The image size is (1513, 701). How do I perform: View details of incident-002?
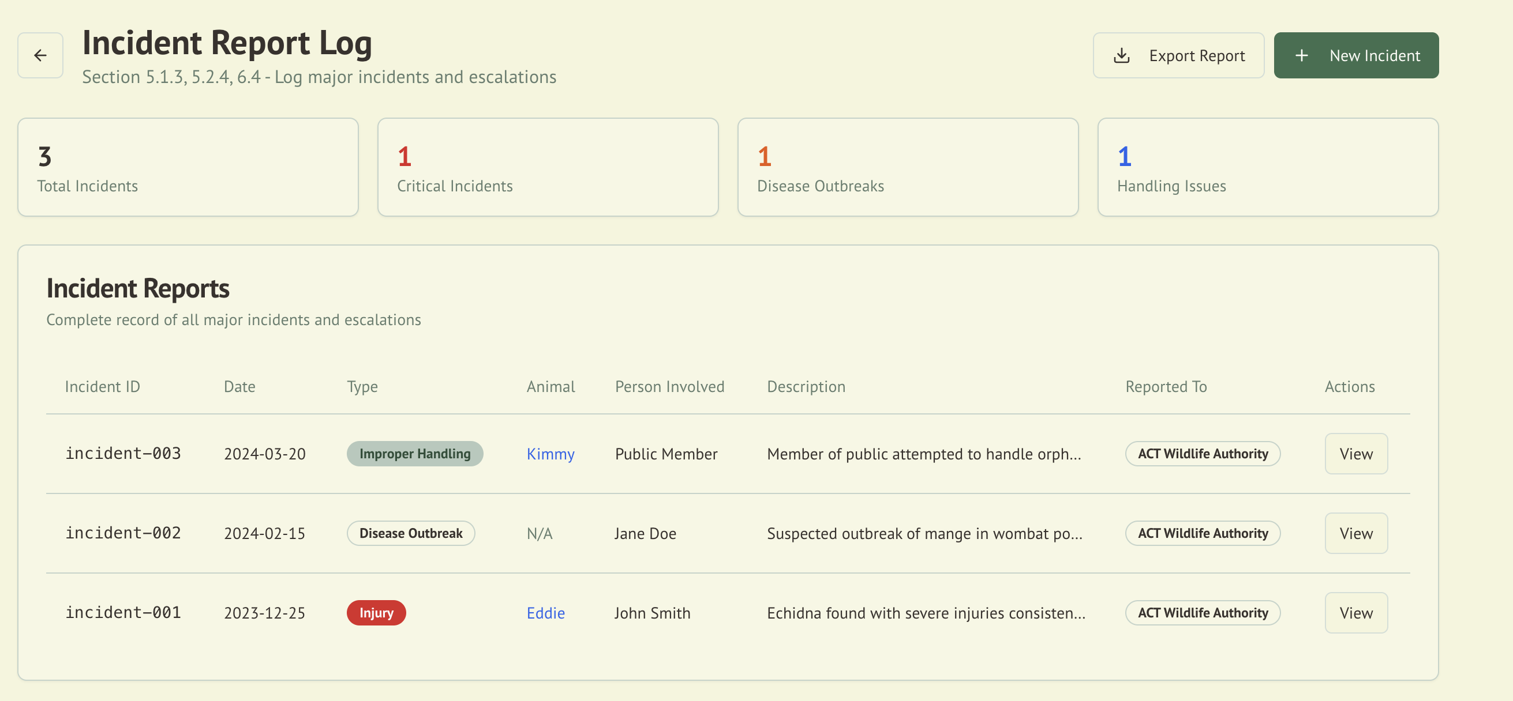(1355, 533)
